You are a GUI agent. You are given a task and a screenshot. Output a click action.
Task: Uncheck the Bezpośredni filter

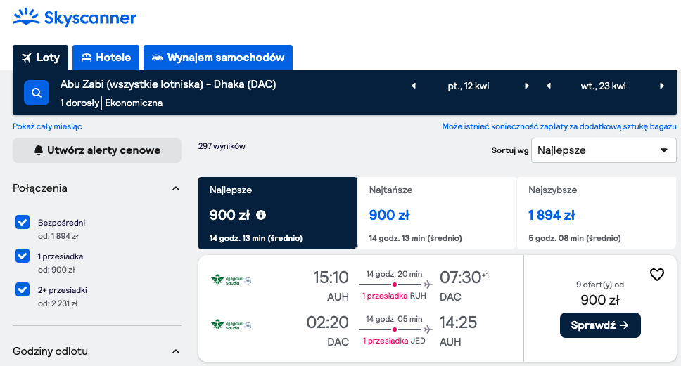pyautogui.click(x=23, y=222)
